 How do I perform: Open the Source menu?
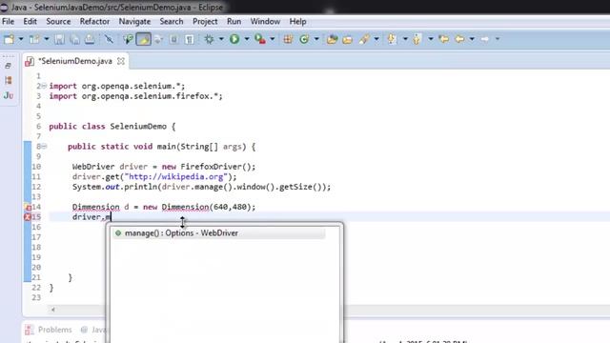pyautogui.click(x=58, y=21)
